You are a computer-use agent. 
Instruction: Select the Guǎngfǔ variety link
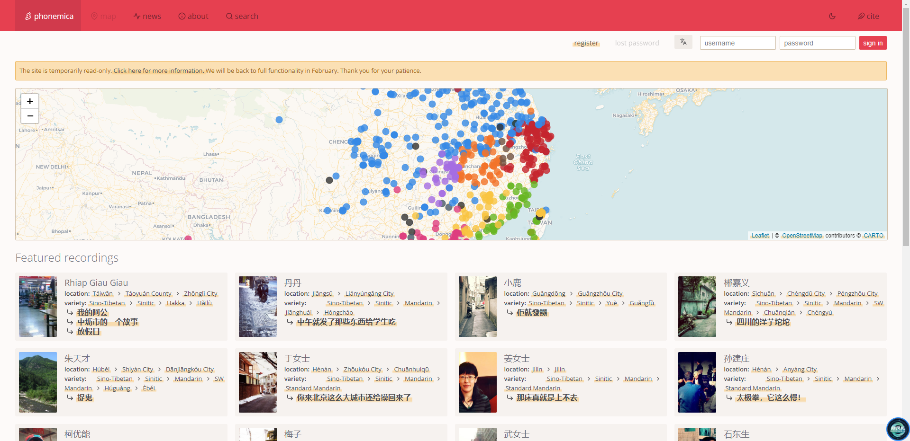642,303
